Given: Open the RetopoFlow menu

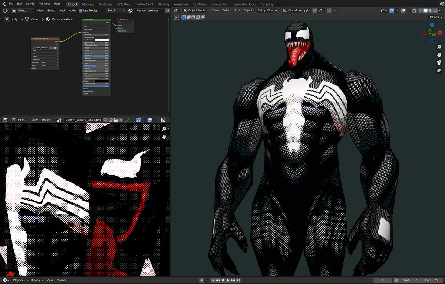Looking at the screenshot, I should [x=267, y=10].
